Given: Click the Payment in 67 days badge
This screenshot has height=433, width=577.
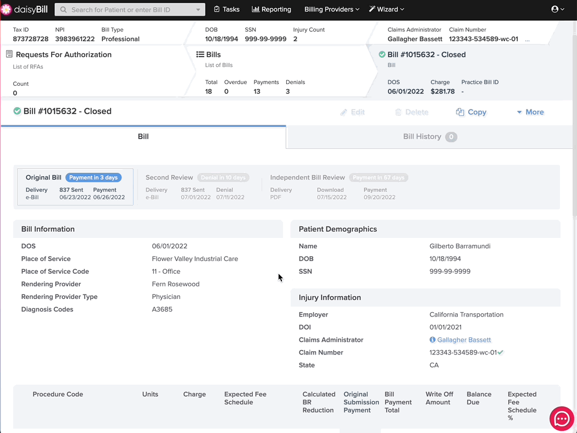Looking at the screenshot, I should tap(378, 177).
